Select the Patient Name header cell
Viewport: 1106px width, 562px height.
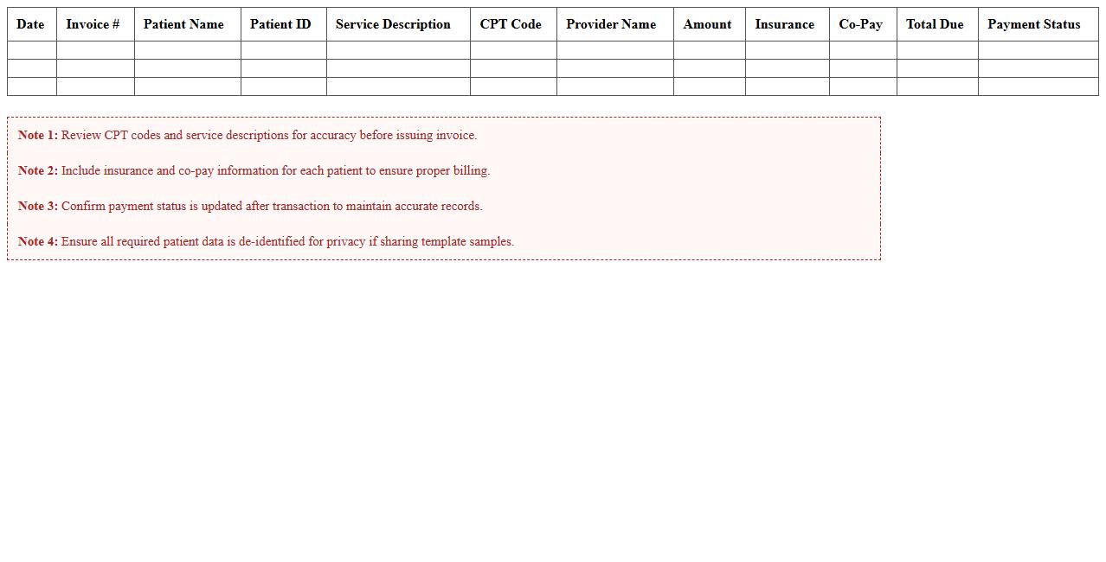[x=183, y=24]
